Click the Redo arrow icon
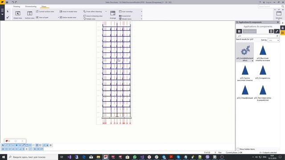The height and width of the screenshot is (160, 285). [16, 2]
